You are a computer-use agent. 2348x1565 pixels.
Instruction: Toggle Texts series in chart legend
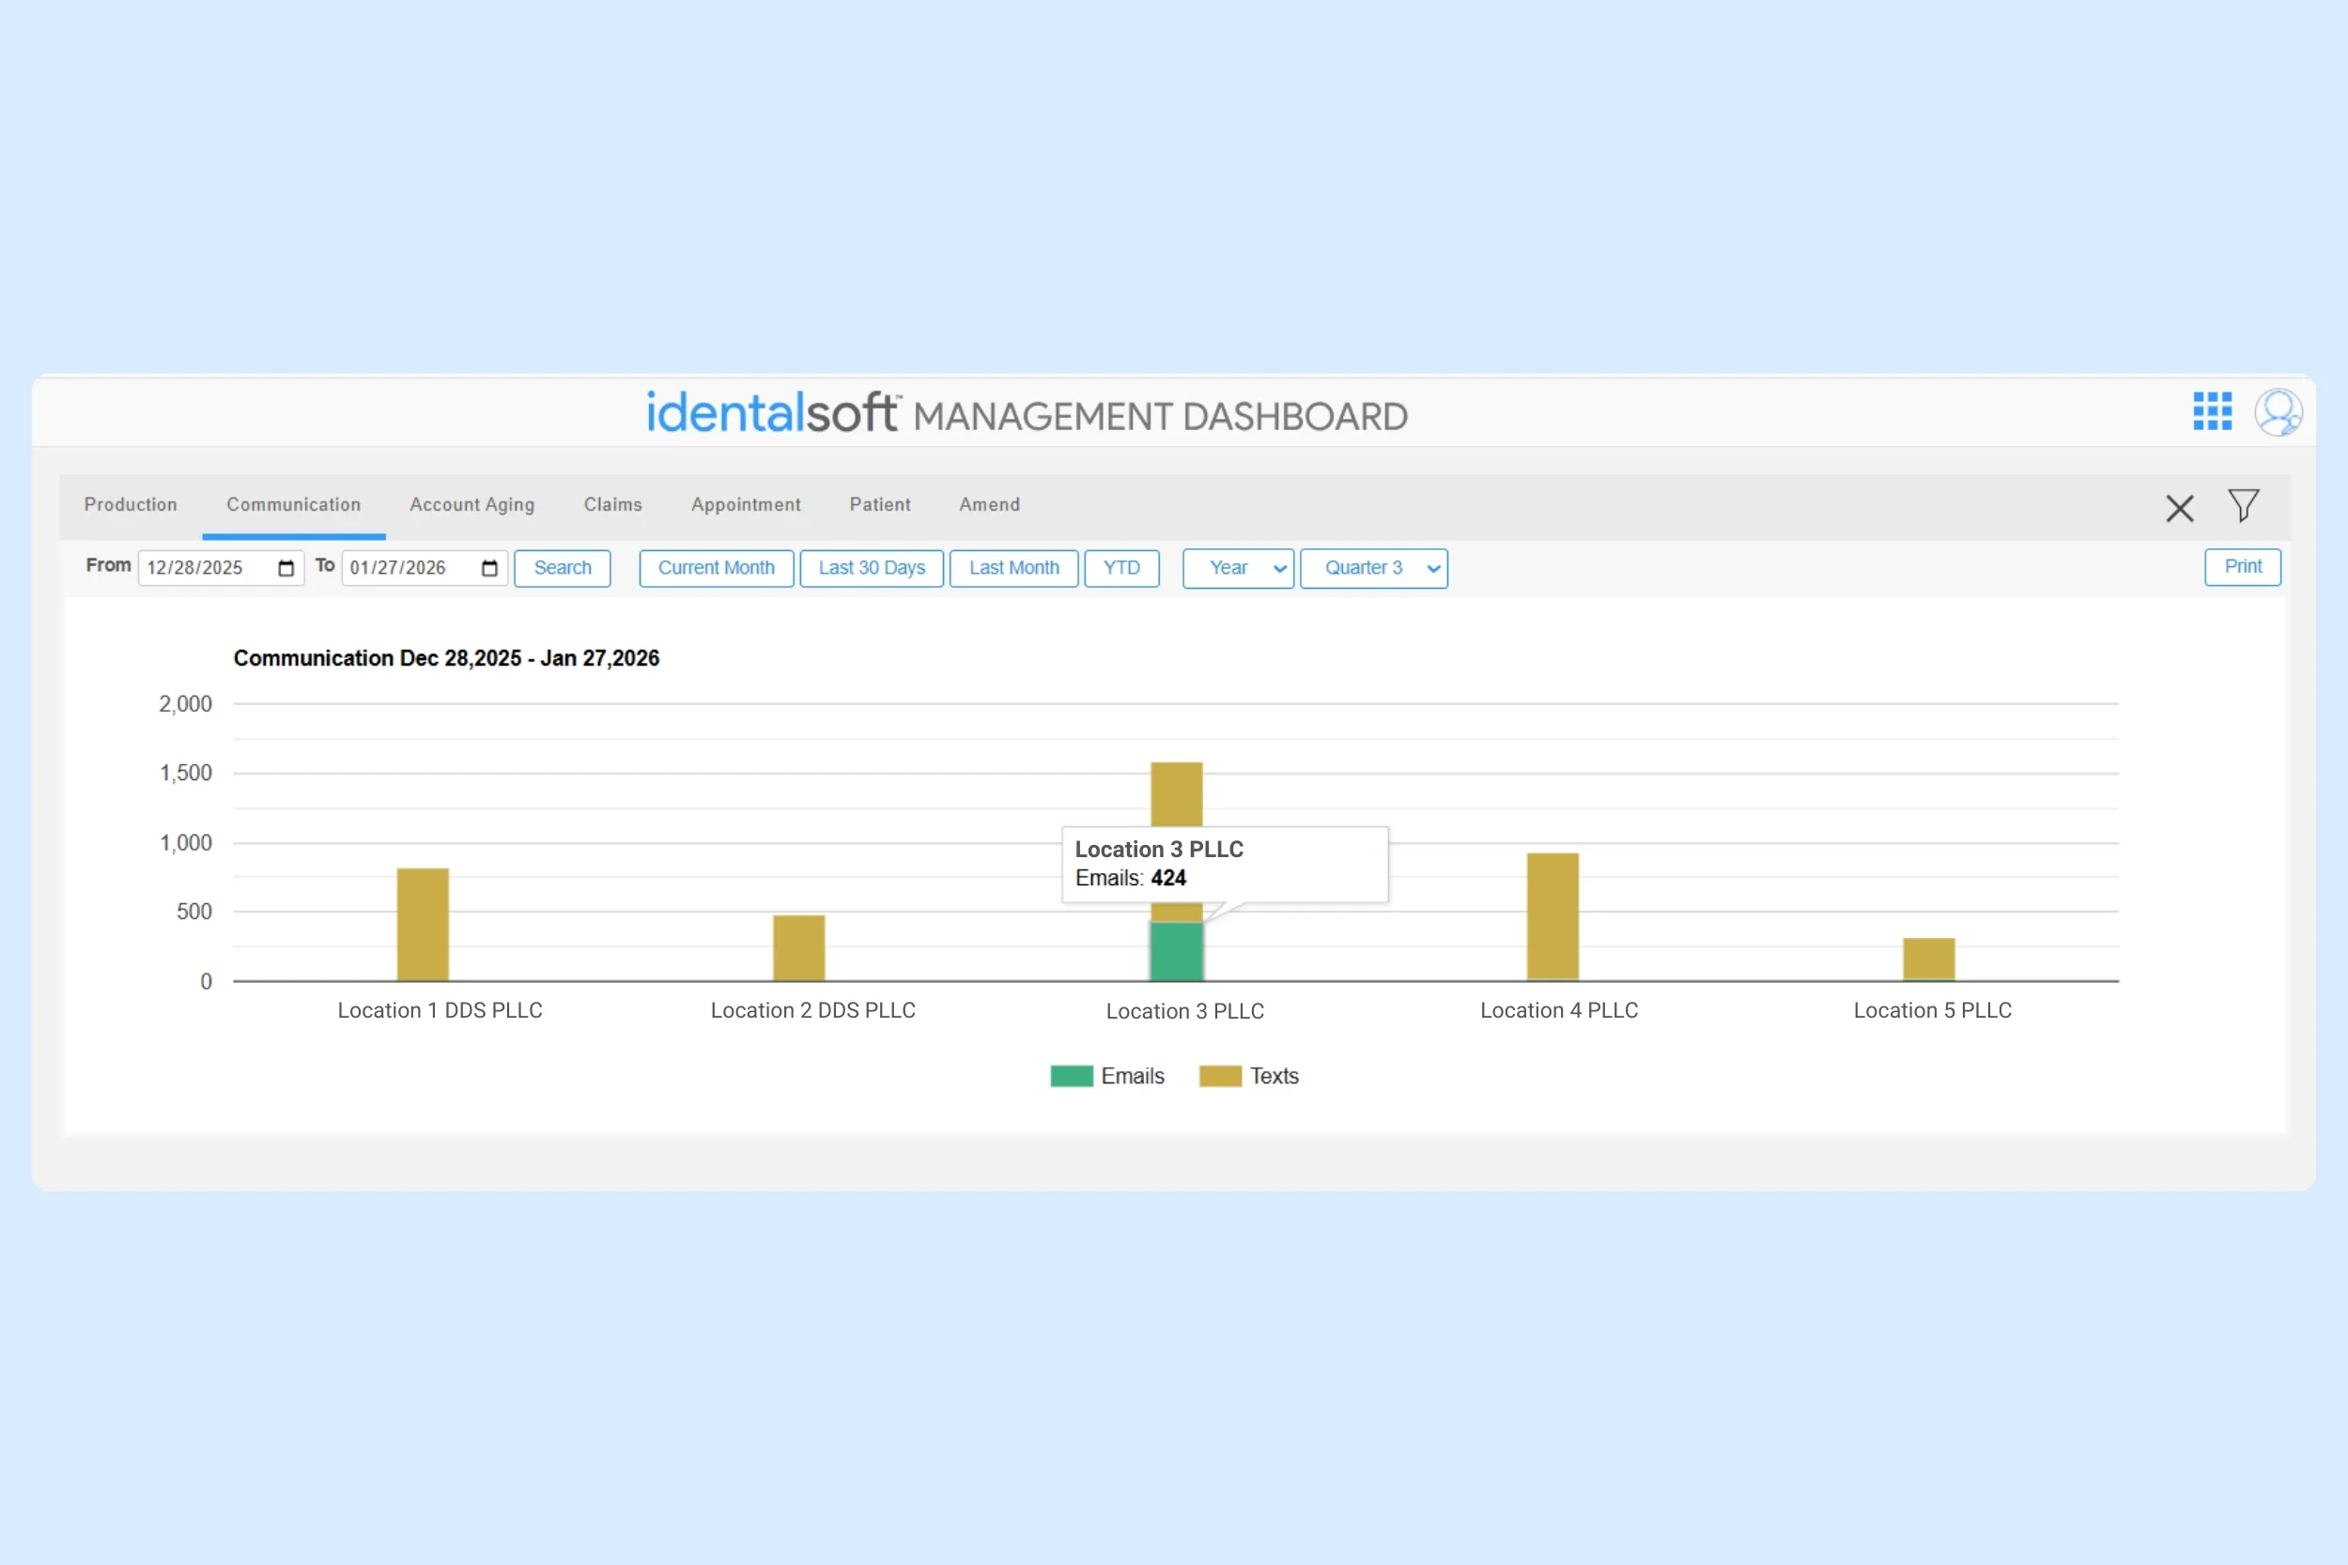tap(1249, 1076)
